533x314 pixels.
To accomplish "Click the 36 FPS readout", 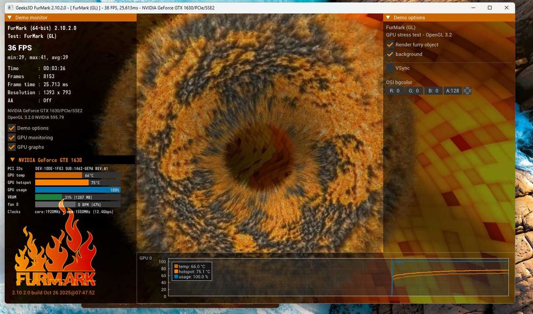I will tap(20, 48).
